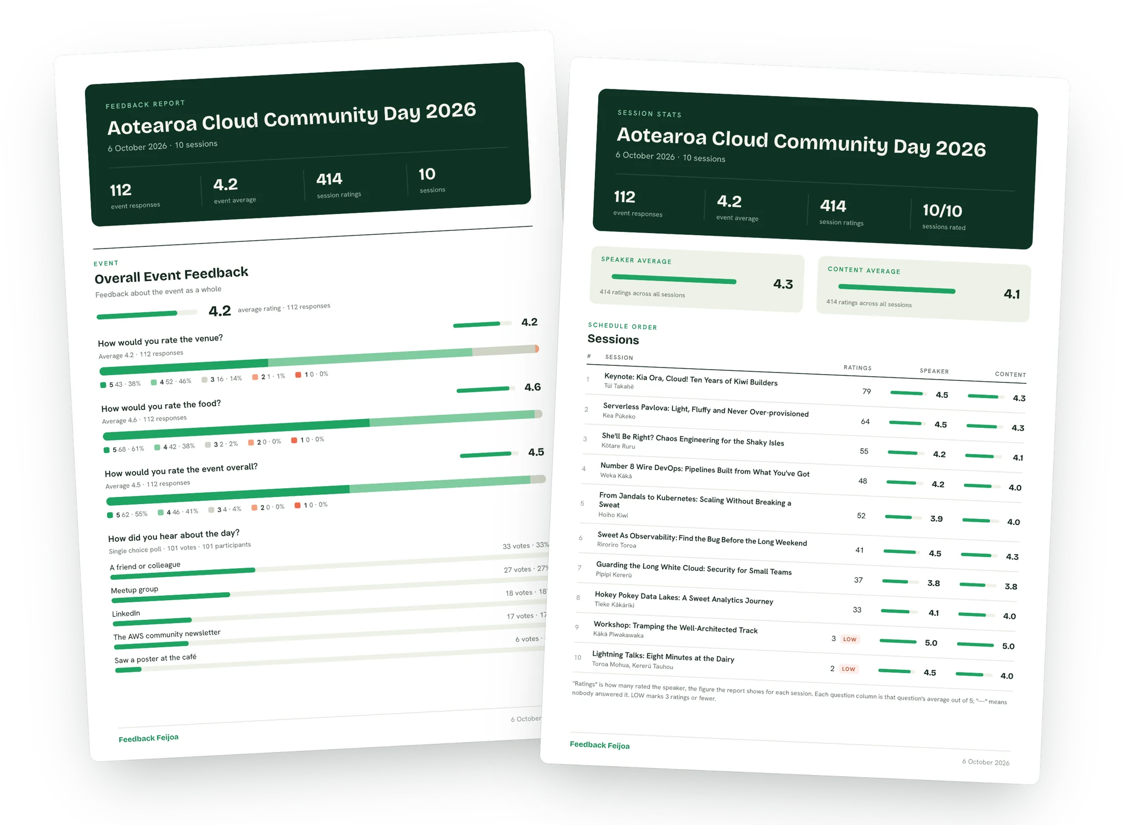Click the light green '4 46 · 41%' event overall legend swatch
Screen dimensions: 1124x825
[x=161, y=512]
